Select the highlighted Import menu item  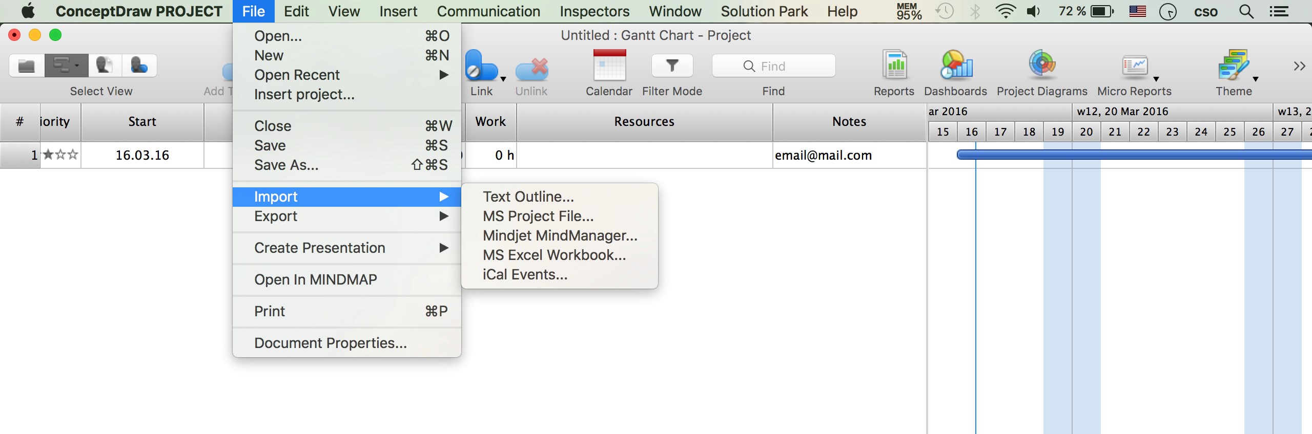(347, 197)
